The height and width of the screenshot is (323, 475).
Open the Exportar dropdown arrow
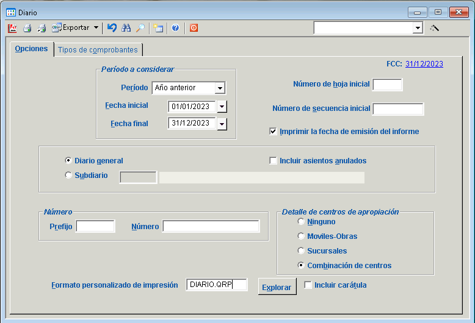coord(96,27)
